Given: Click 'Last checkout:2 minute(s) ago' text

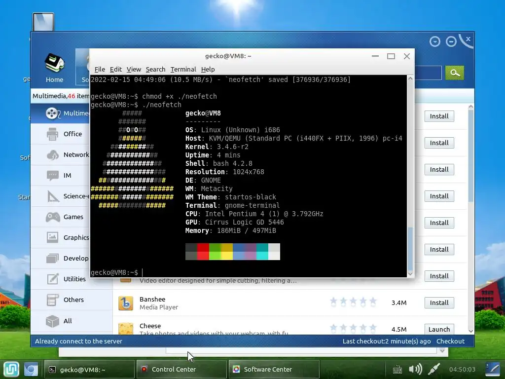Looking at the screenshot, I should (x=387, y=341).
